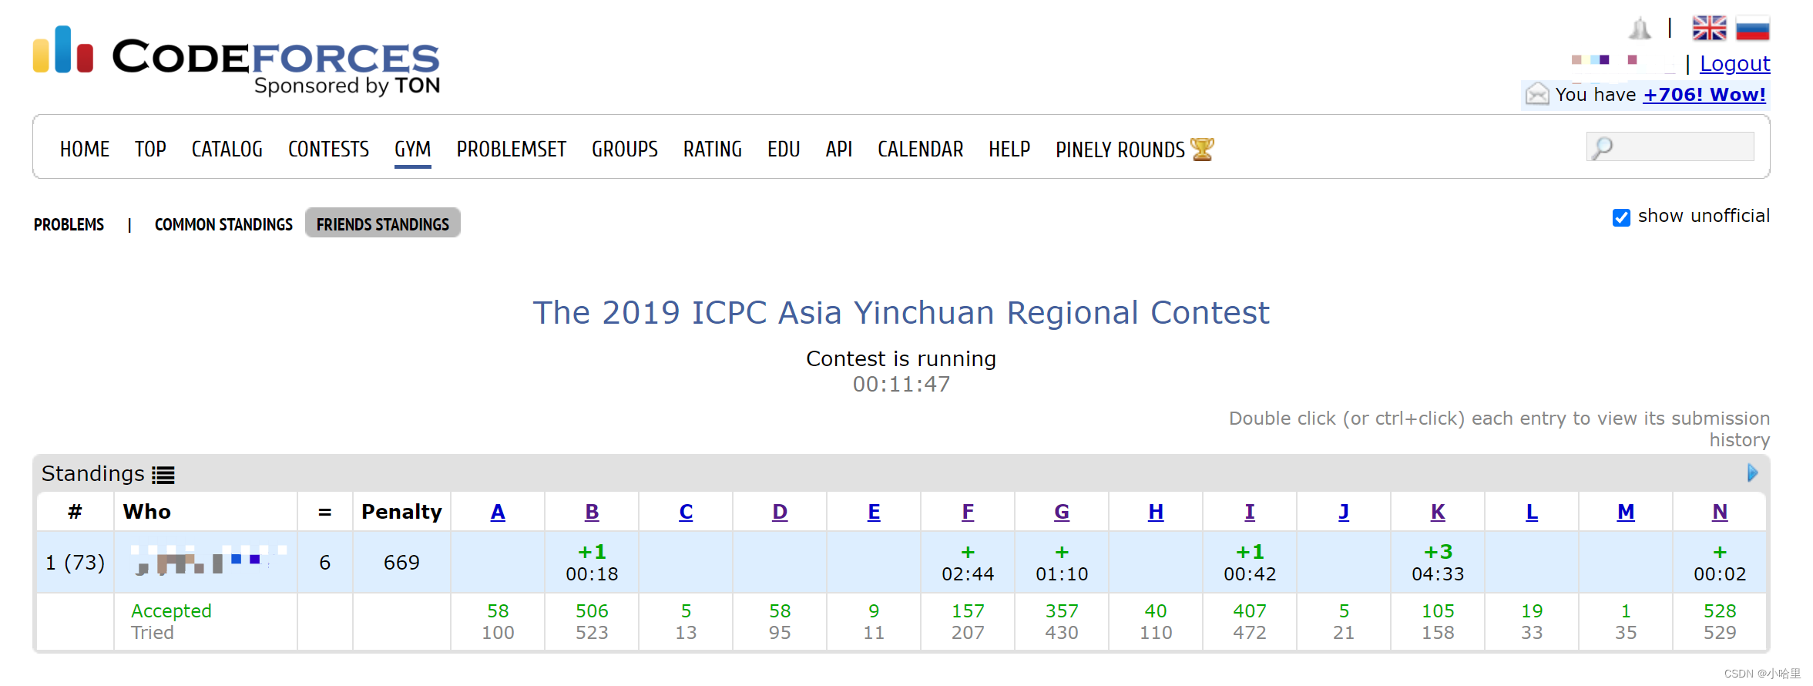This screenshot has width=1813, height=686.
Task: Open the CATALOG menu item
Action: click(227, 149)
